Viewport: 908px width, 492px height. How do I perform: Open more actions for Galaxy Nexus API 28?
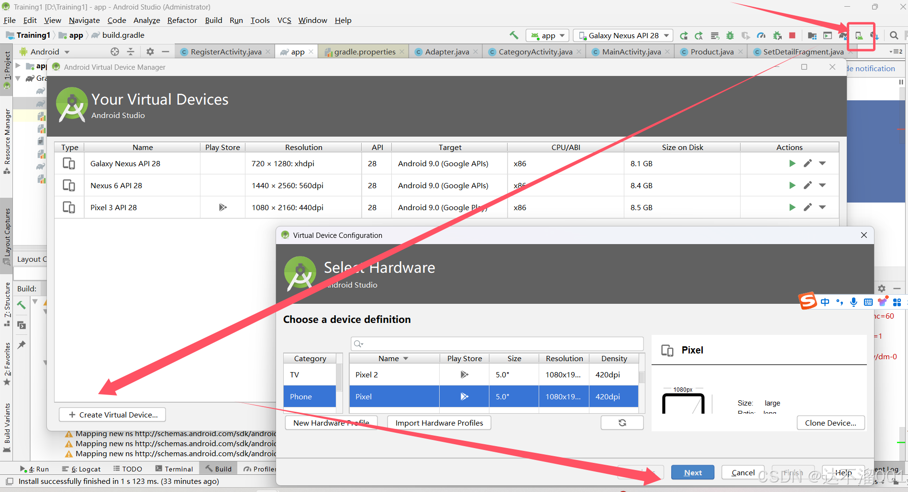(822, 163)
